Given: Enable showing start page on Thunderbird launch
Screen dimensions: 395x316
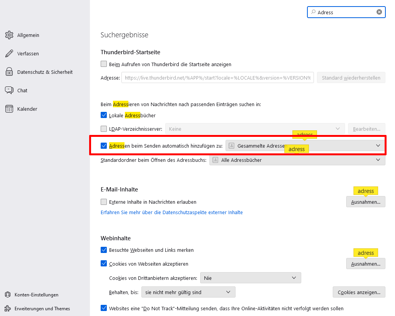Looking at the screenshot, I should point(104,64).
